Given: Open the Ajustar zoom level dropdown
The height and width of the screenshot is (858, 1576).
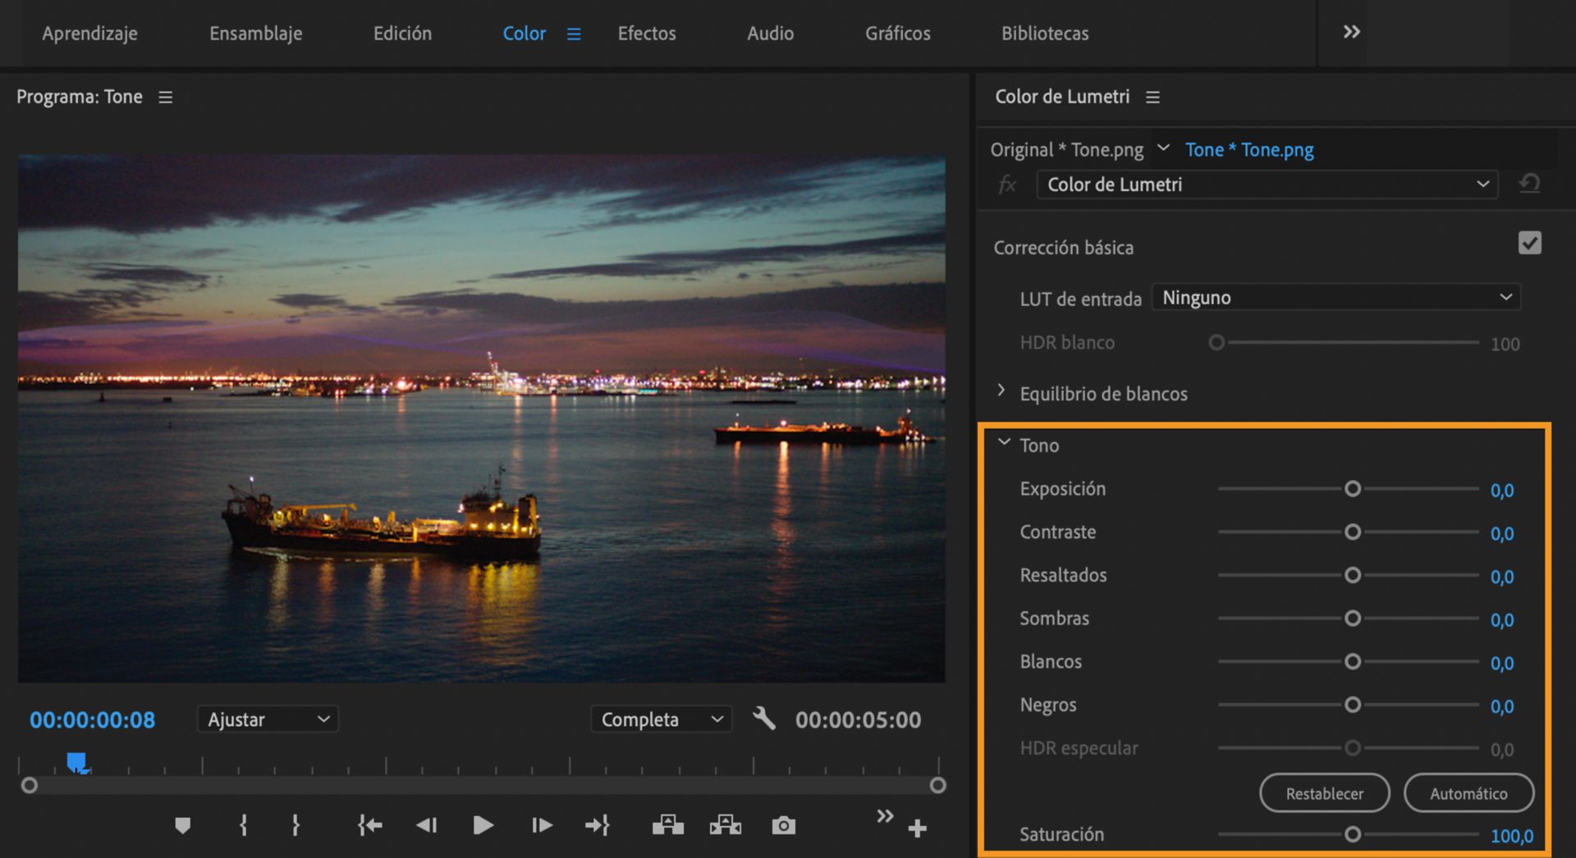Looking at the screenshot, I should 268,719.
